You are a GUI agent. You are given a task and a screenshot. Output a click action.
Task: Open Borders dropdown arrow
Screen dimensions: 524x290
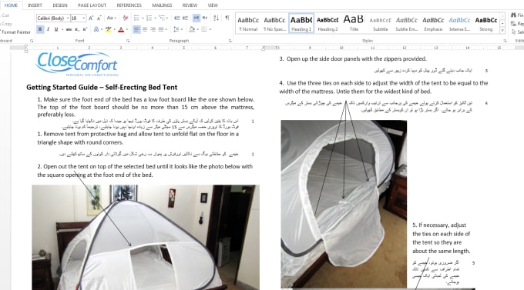tap(210, 29)
